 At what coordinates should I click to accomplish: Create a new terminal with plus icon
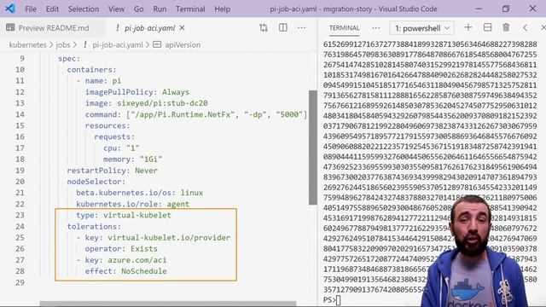468,27
